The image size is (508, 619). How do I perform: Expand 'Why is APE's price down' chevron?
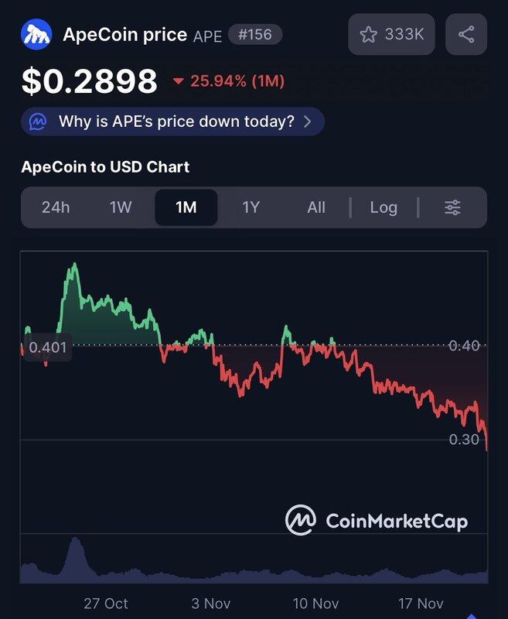pyautogui.click(x=308, y=121)
